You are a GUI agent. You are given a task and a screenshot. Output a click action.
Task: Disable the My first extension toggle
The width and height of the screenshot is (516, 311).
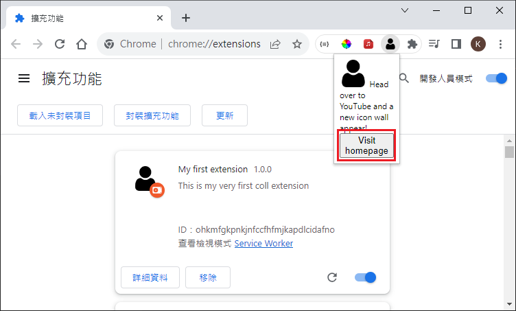tap(365, 277)
